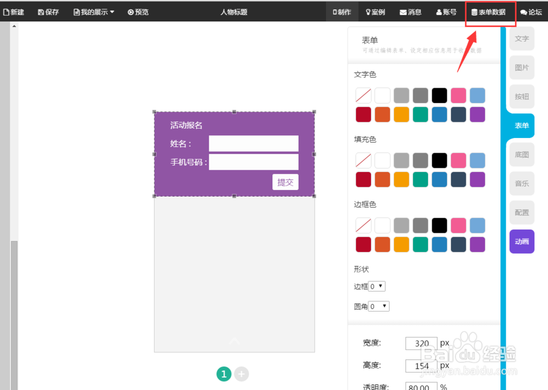This screenshot has height=390, width=548.
Task: Save the project using 保存
Action: [x=48, y=12]
